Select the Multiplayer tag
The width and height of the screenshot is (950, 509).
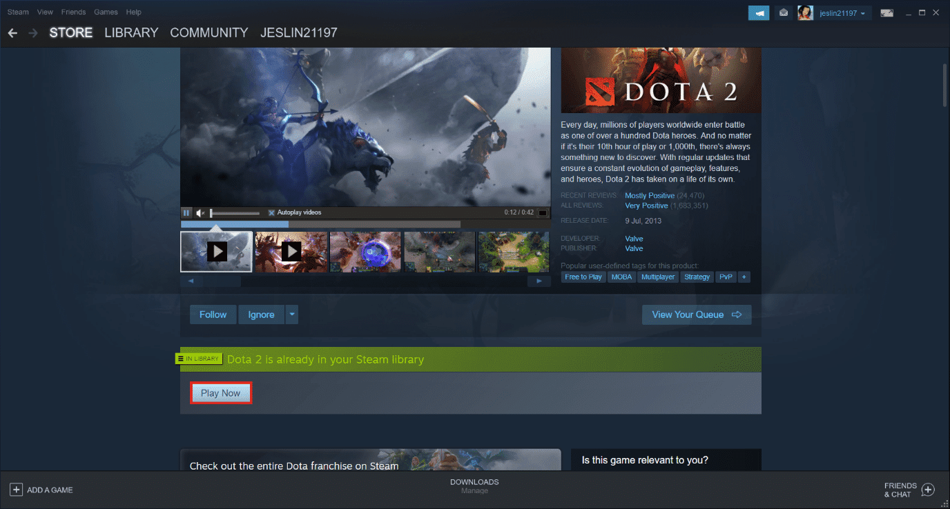click(x=658, y=277)
